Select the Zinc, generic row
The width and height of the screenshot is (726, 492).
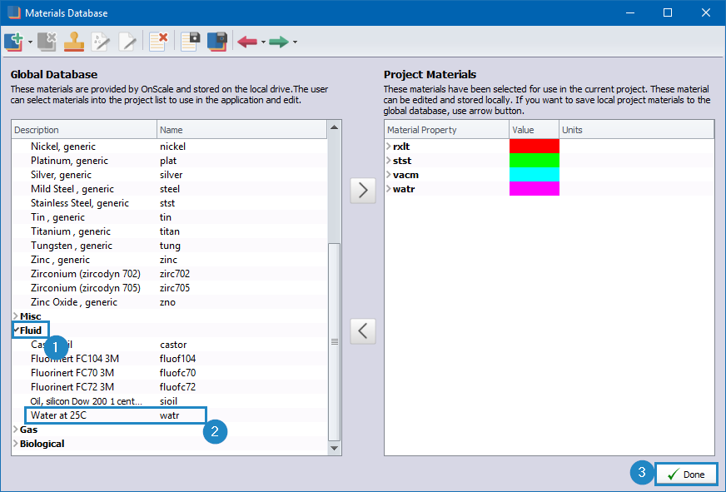coord(170,259)
